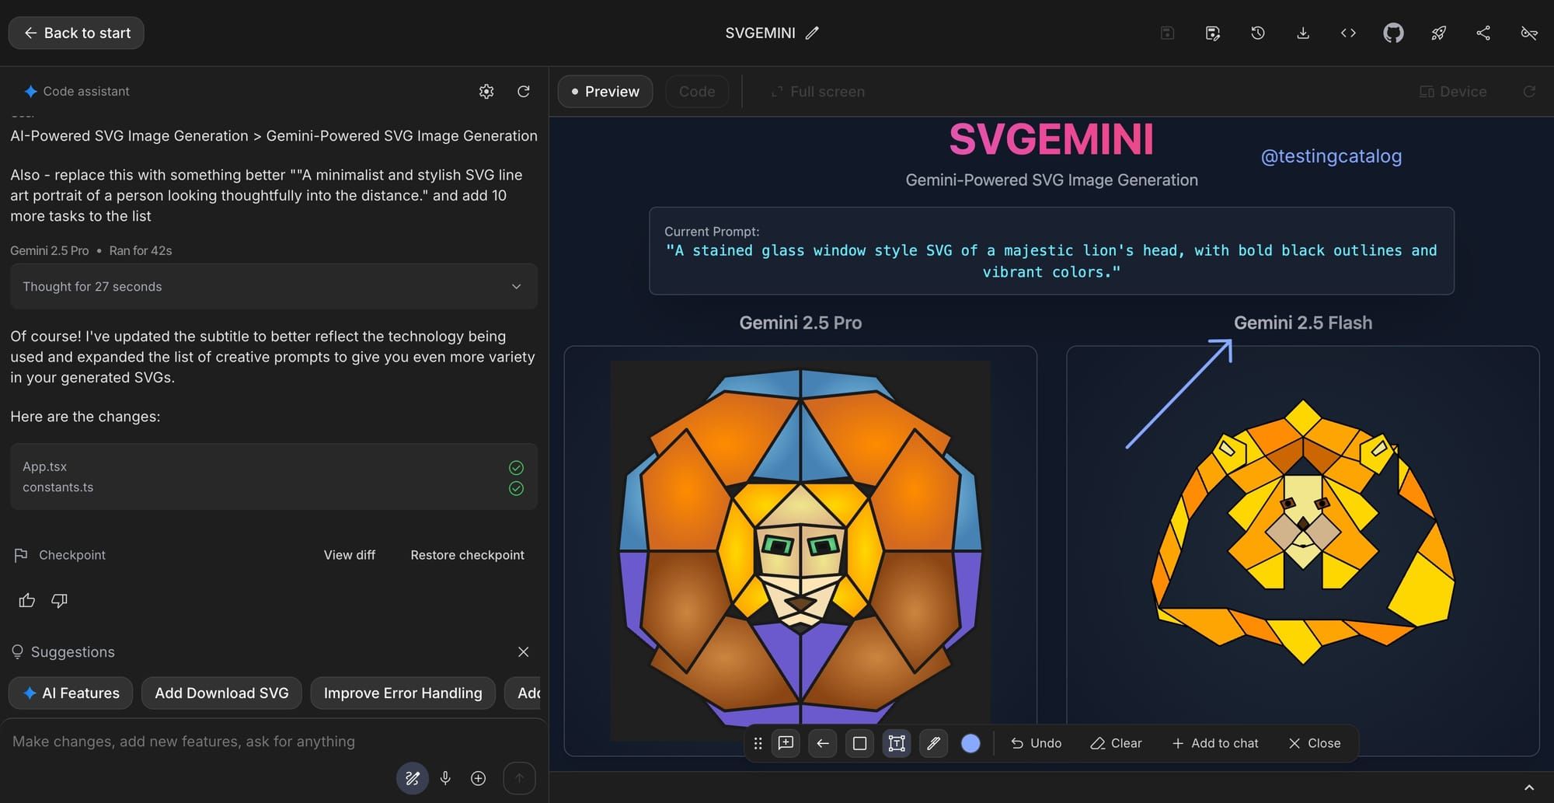
Task: Select the arrow annotation tool
Action: click(x=822, y=743)
